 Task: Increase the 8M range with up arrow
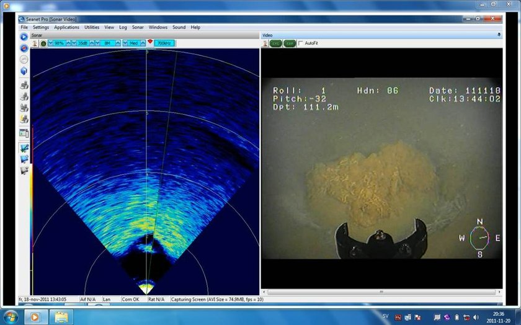[x=118, y=43]
